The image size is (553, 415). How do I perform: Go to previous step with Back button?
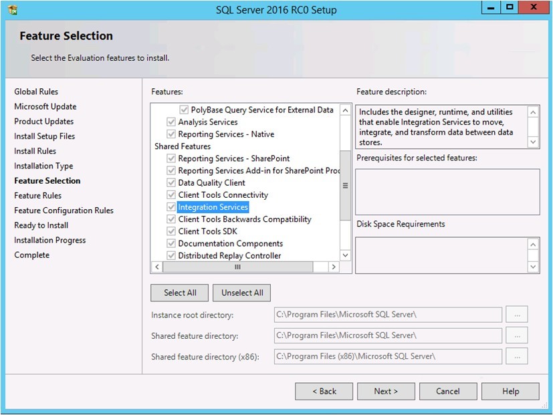[324, 392]
